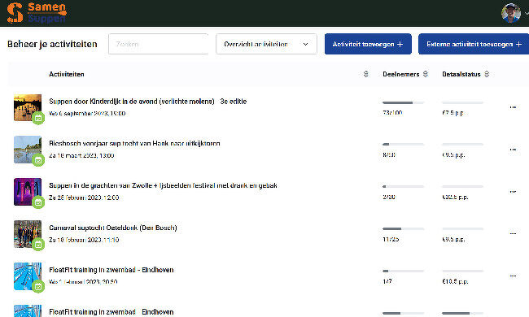Click the Activiteiten column header
Screen dimensions: 529x317
click(67, 74)
